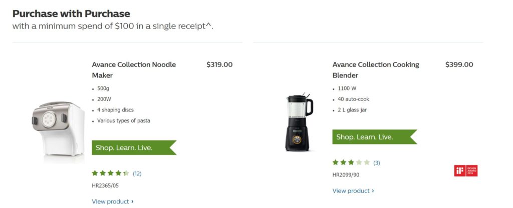Click the Purchase with Purchase heading
Viewport: 513px width, 208px height.
71,13
